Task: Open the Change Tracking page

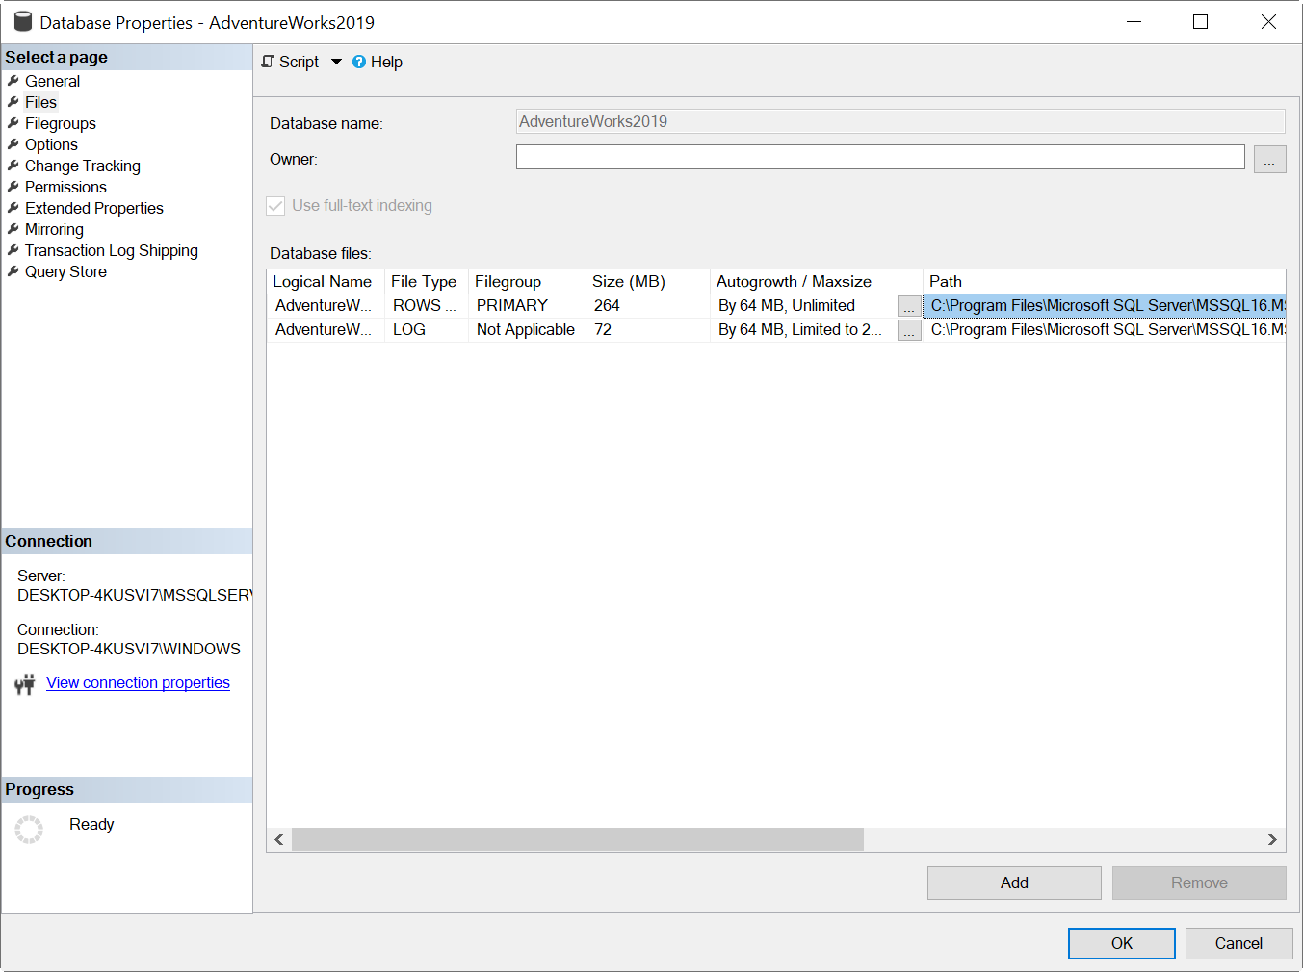Action: (83, 166)
